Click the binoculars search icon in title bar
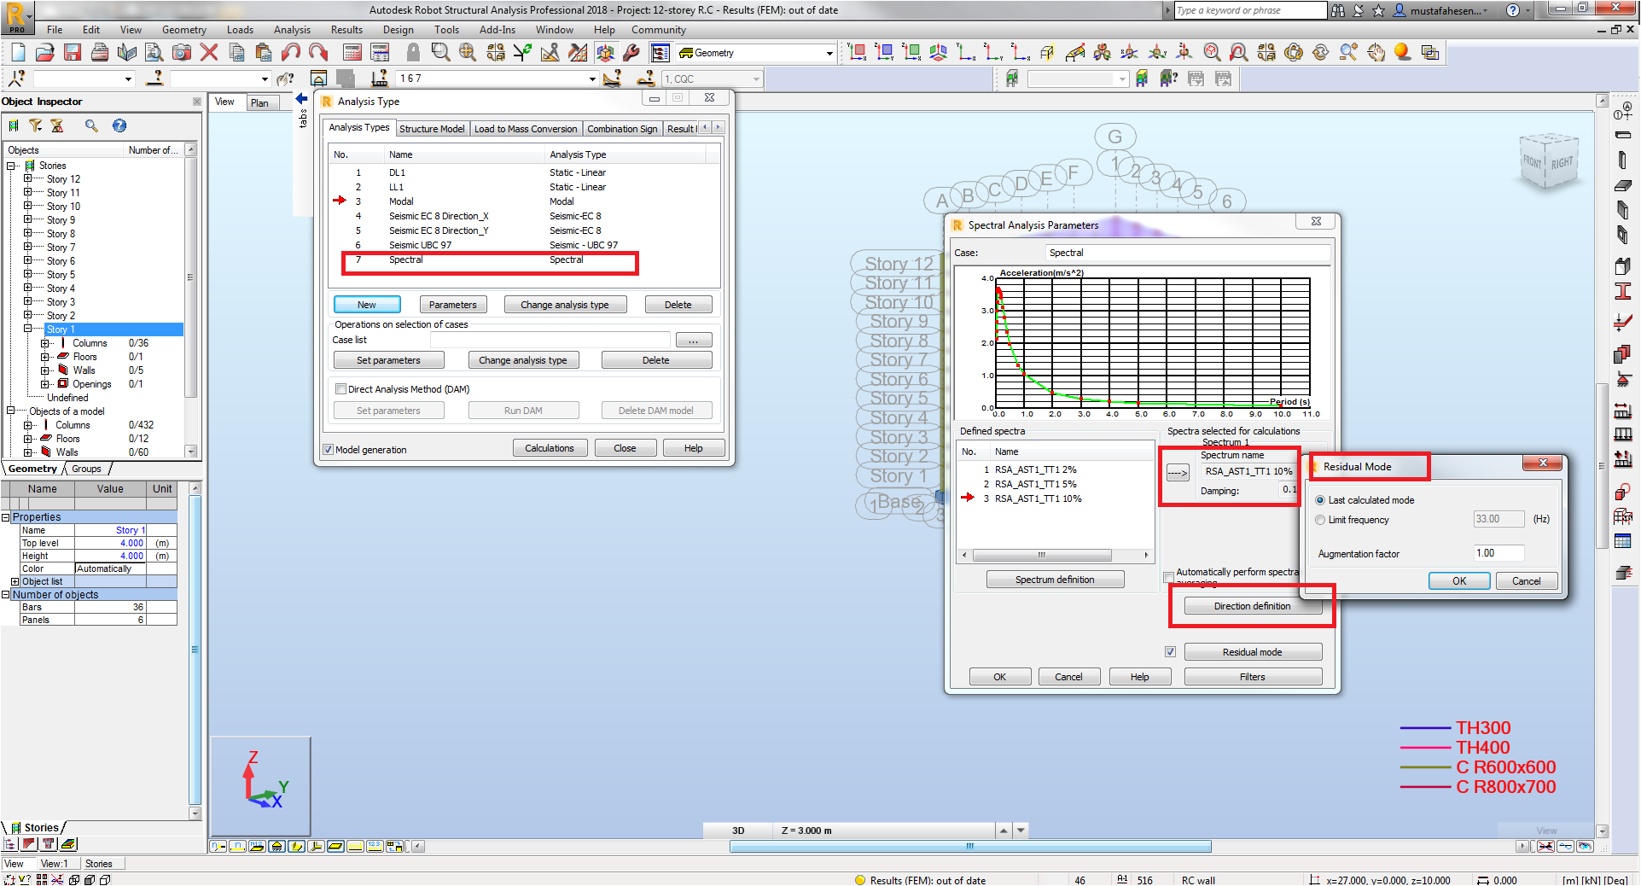Image resolution: width=1641 pixels, height=886 pixels. (1338, 11)
